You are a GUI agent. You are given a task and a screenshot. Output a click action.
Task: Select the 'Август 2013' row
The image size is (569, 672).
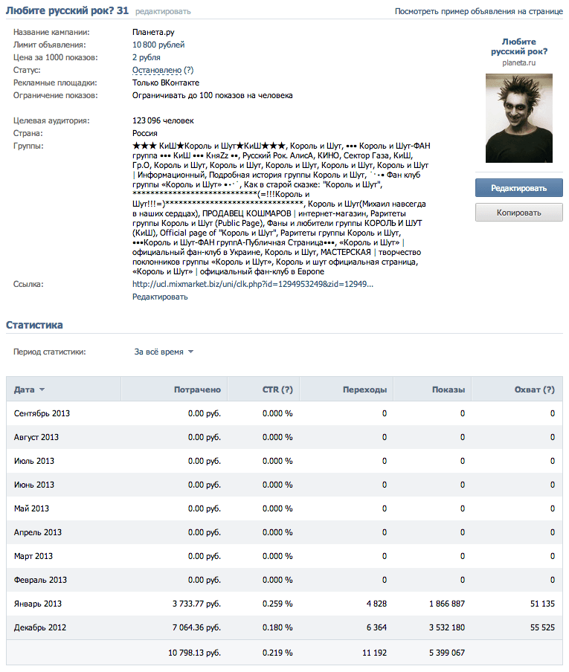[284, 437]
